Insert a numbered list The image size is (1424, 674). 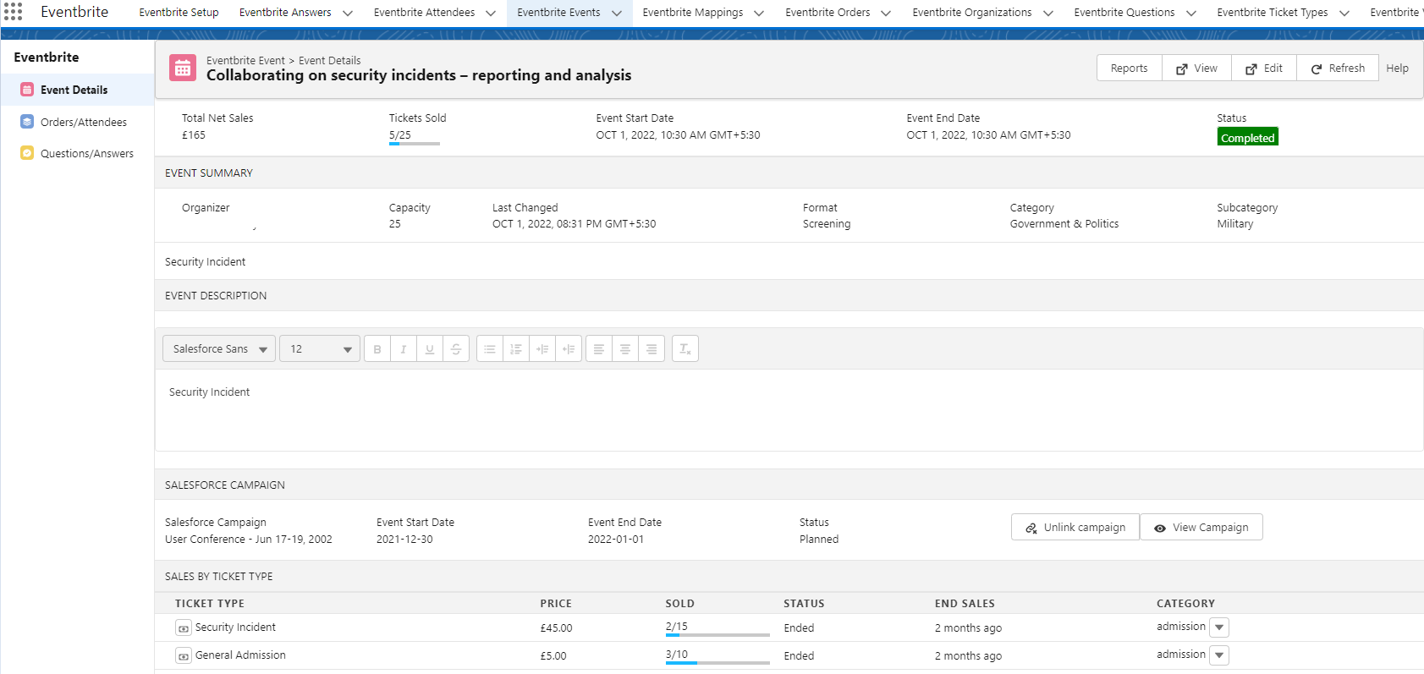pos(516,348)
